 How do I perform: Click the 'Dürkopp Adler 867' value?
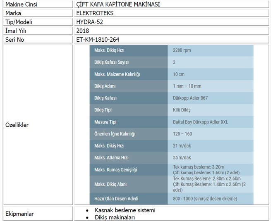click(x=190, y=98)
